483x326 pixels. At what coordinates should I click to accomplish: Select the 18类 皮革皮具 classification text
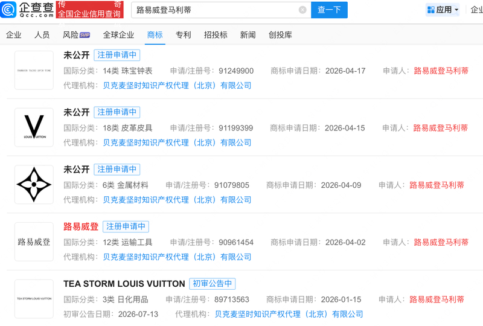pyautogui.click(x=127, y=128)
